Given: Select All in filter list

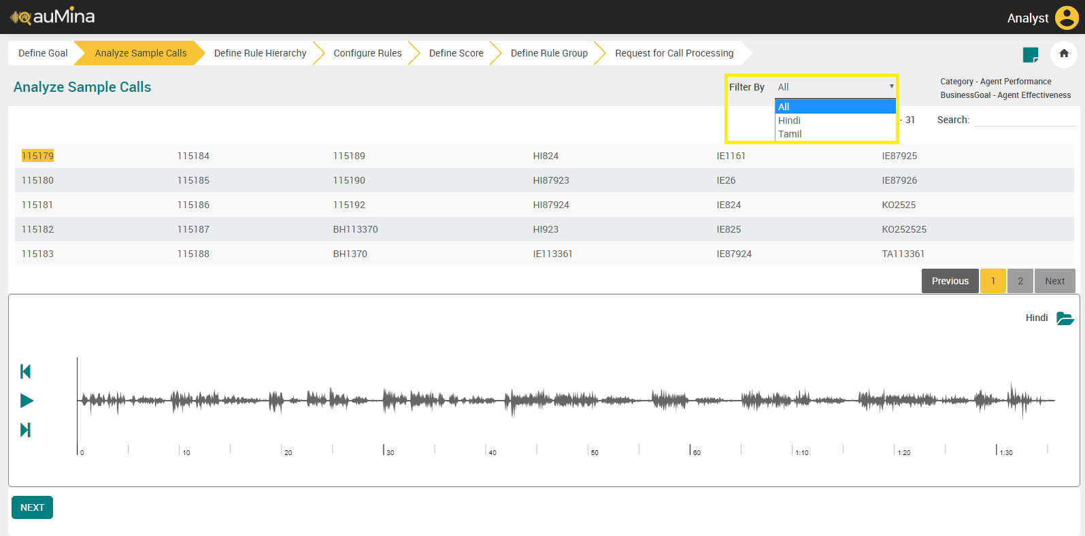Looking at the screenshot, I should (x=835, y=107).
